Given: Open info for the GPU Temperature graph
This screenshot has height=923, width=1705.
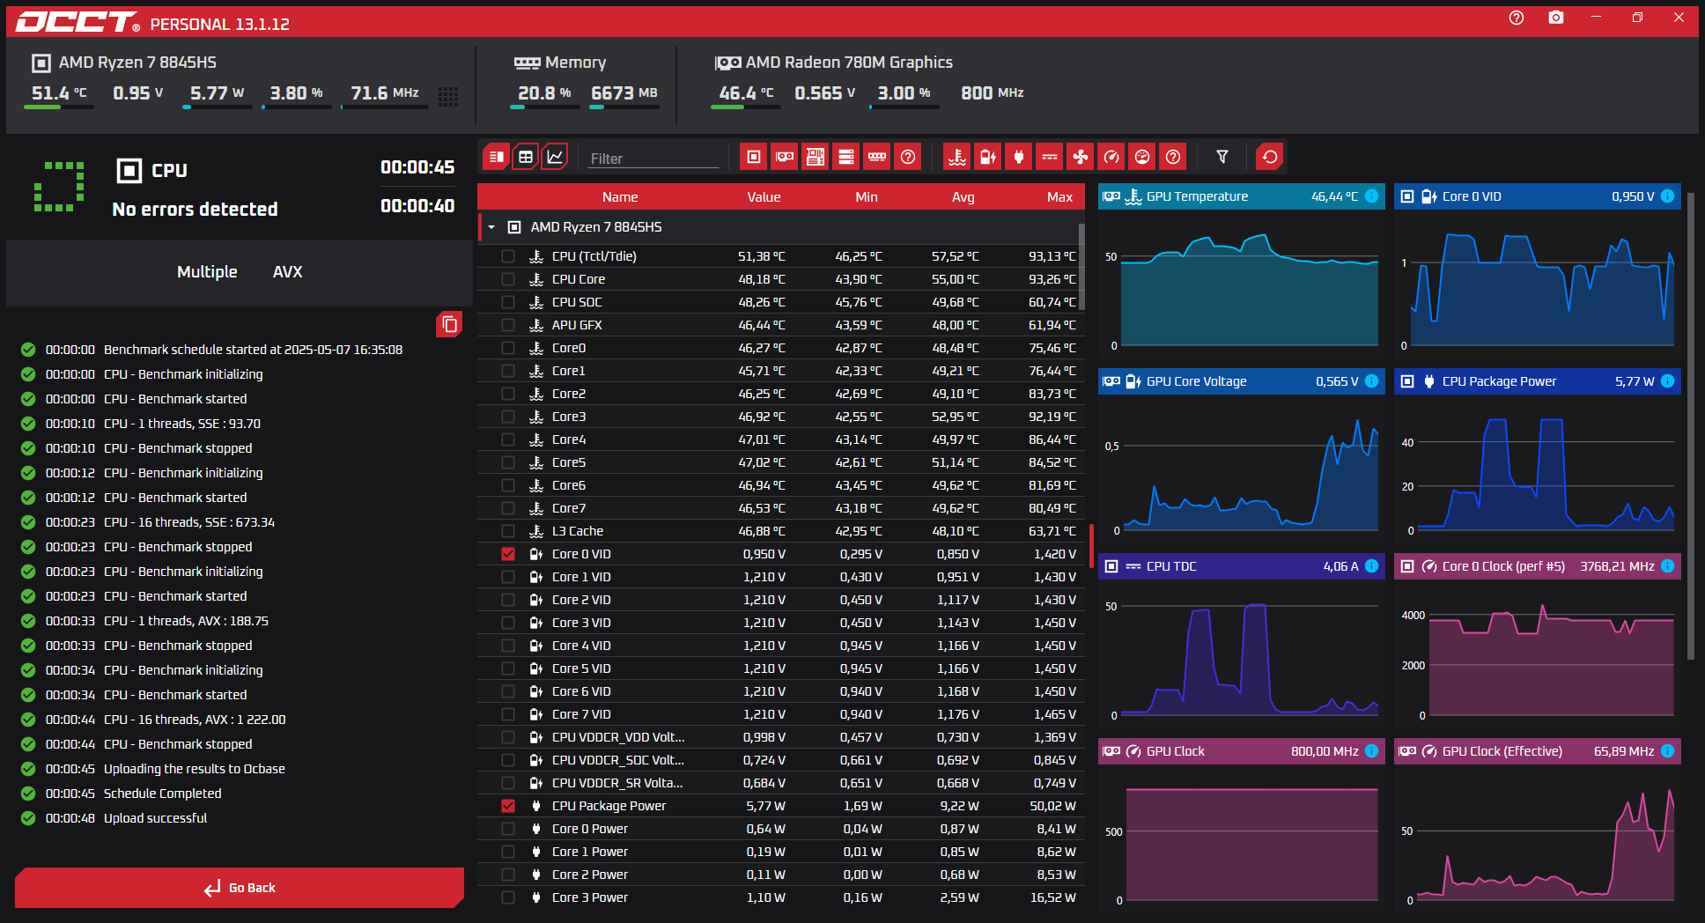Looking at the screenshot, I should coord(1371,196).
